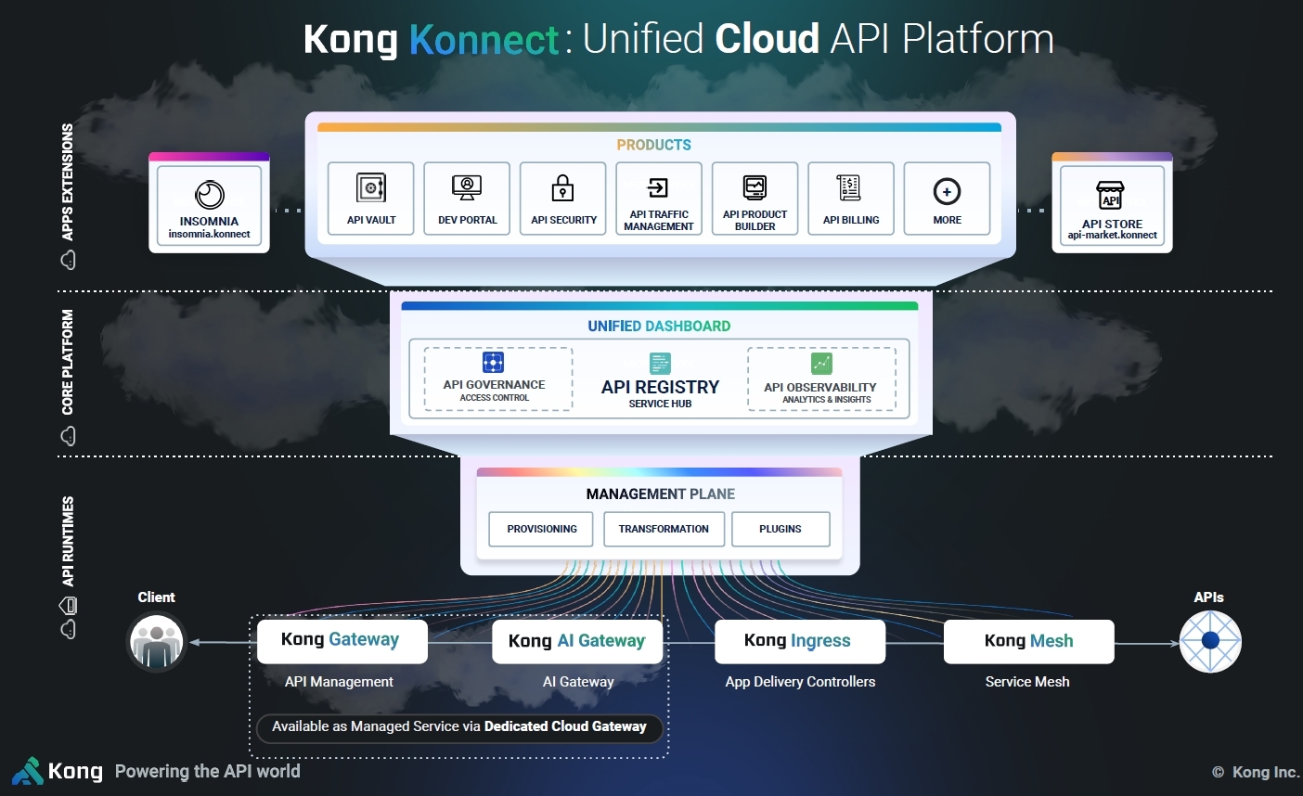The image size is (1303, 796).
Task: Select the "INSOMNIA" label
Action: pos(209,222)
